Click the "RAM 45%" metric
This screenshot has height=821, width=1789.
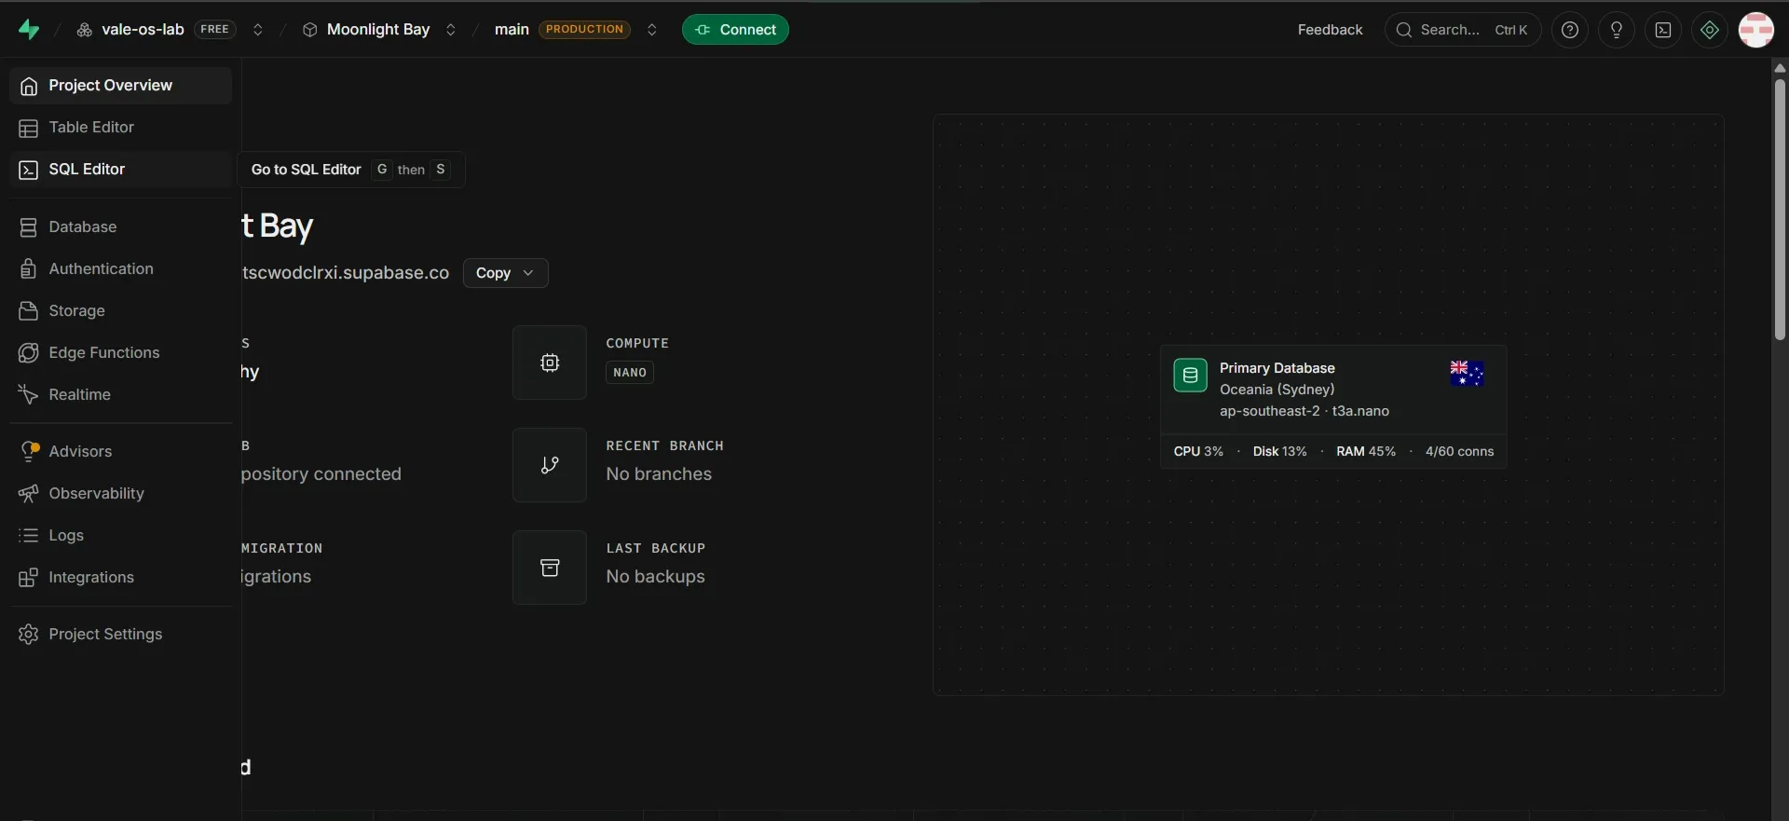pos(1366,452)
